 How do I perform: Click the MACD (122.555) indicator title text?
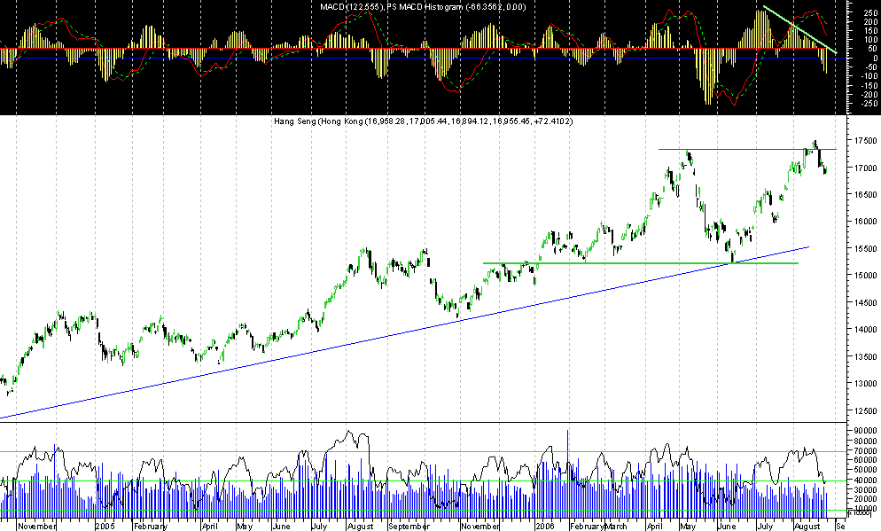(353, 7)
